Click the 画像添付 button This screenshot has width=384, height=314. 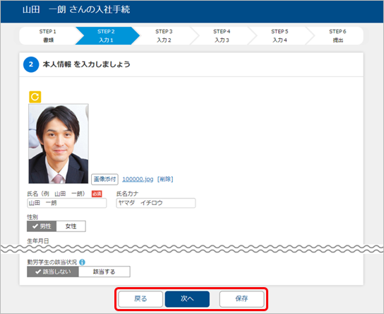(x=104, y=180)
